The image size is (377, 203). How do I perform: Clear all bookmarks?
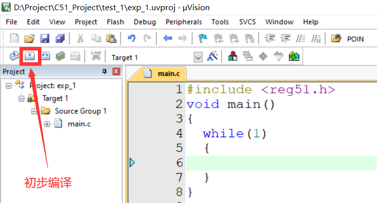(x=249, y=38)
